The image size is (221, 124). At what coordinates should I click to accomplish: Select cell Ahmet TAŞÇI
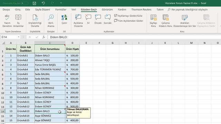tap(50, 60)
